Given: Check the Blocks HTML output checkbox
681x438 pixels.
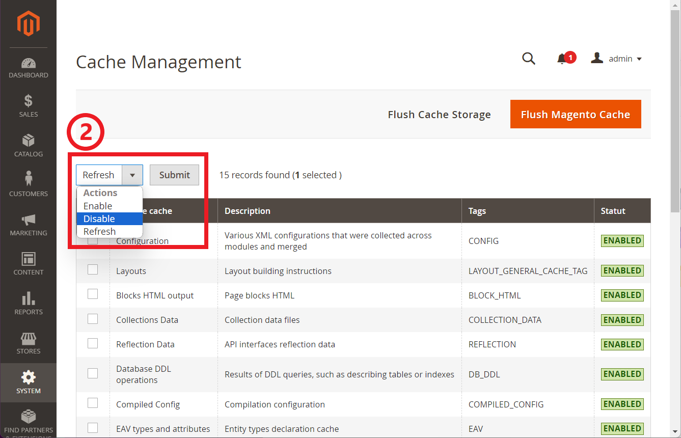Looking at the screenshot, I should (x=93, y=294).
